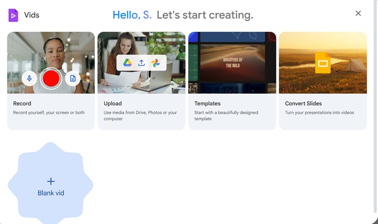The width and height of the screenshot is (378, 224).
Task: Click 'Start with a beautifully designed template' text
Action: [226, 115]
